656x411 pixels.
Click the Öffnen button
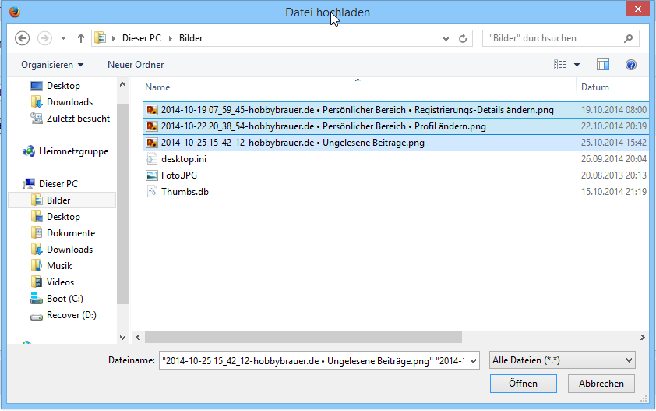coord(523,384)
